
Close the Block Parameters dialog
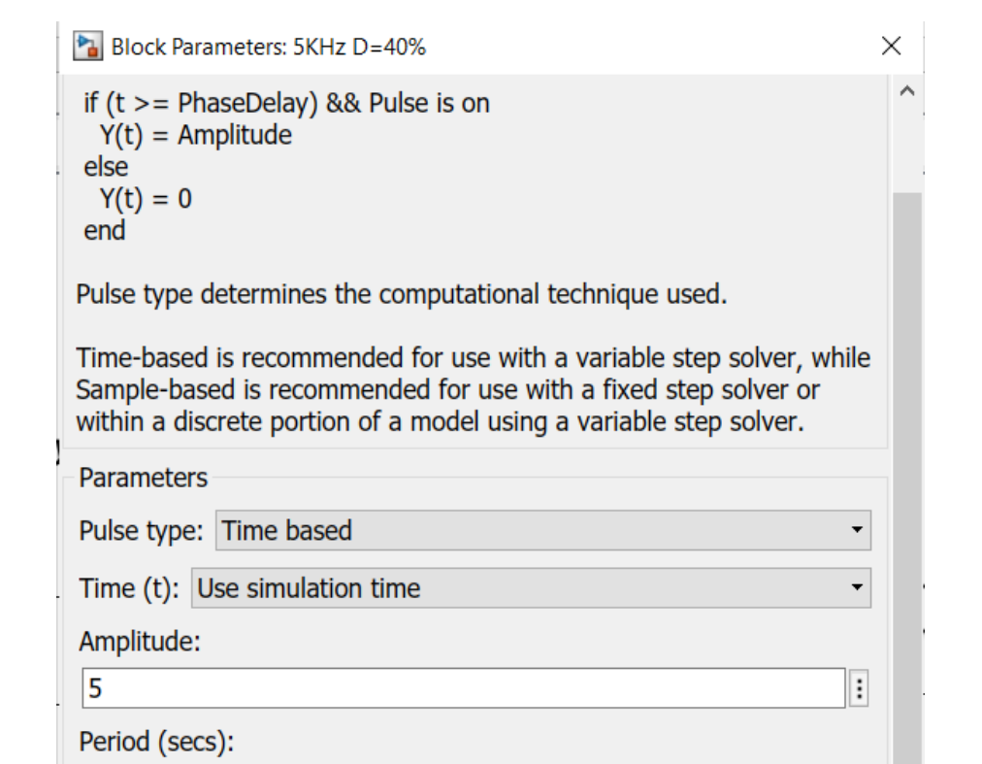891,46
